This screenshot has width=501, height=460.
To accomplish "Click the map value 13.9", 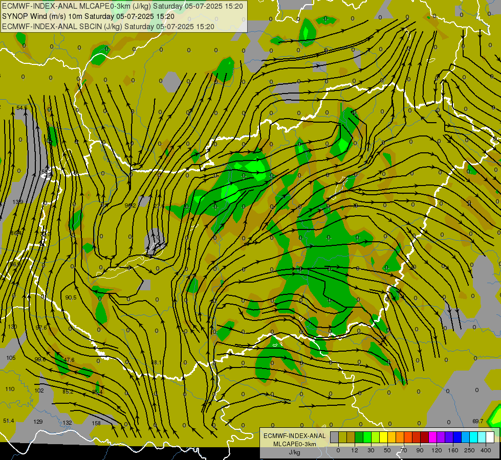I will coord(18,202).
